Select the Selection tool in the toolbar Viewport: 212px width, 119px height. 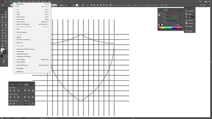point(2,12)
